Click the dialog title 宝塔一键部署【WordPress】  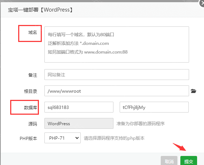click(x=40, y=10)
